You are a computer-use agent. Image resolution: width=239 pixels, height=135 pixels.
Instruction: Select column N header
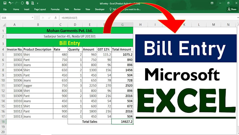pyautogui.click(x=228, y=25)
